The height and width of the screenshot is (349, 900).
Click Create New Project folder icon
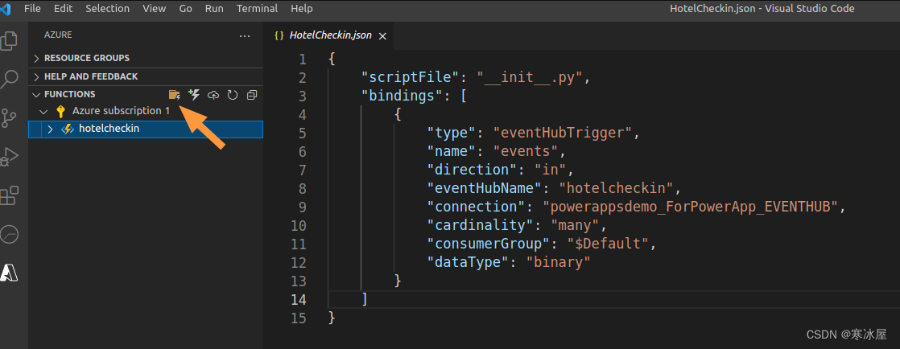[x=175, y=95]
